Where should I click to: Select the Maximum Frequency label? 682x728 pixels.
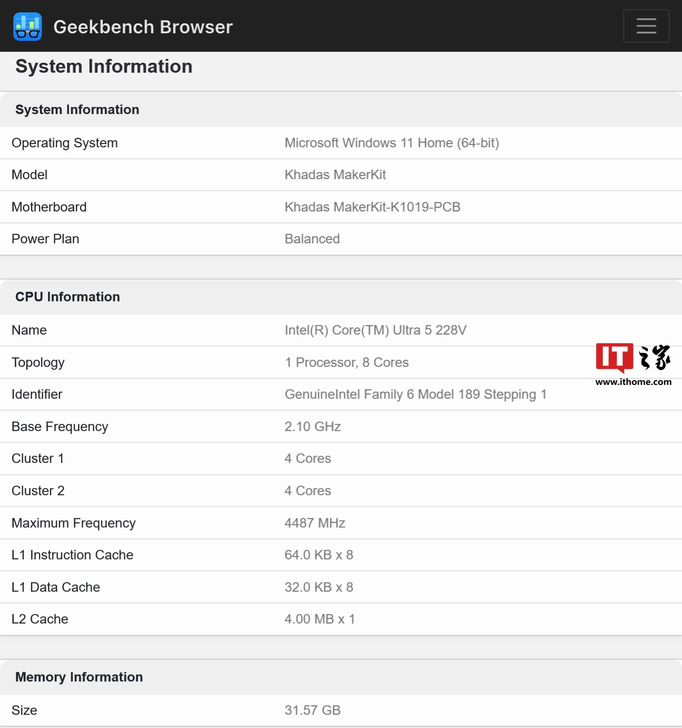pos(74,523)
